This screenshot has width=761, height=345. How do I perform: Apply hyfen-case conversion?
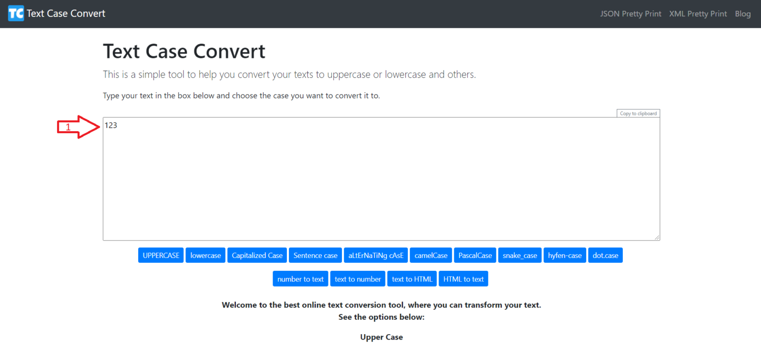565,255
